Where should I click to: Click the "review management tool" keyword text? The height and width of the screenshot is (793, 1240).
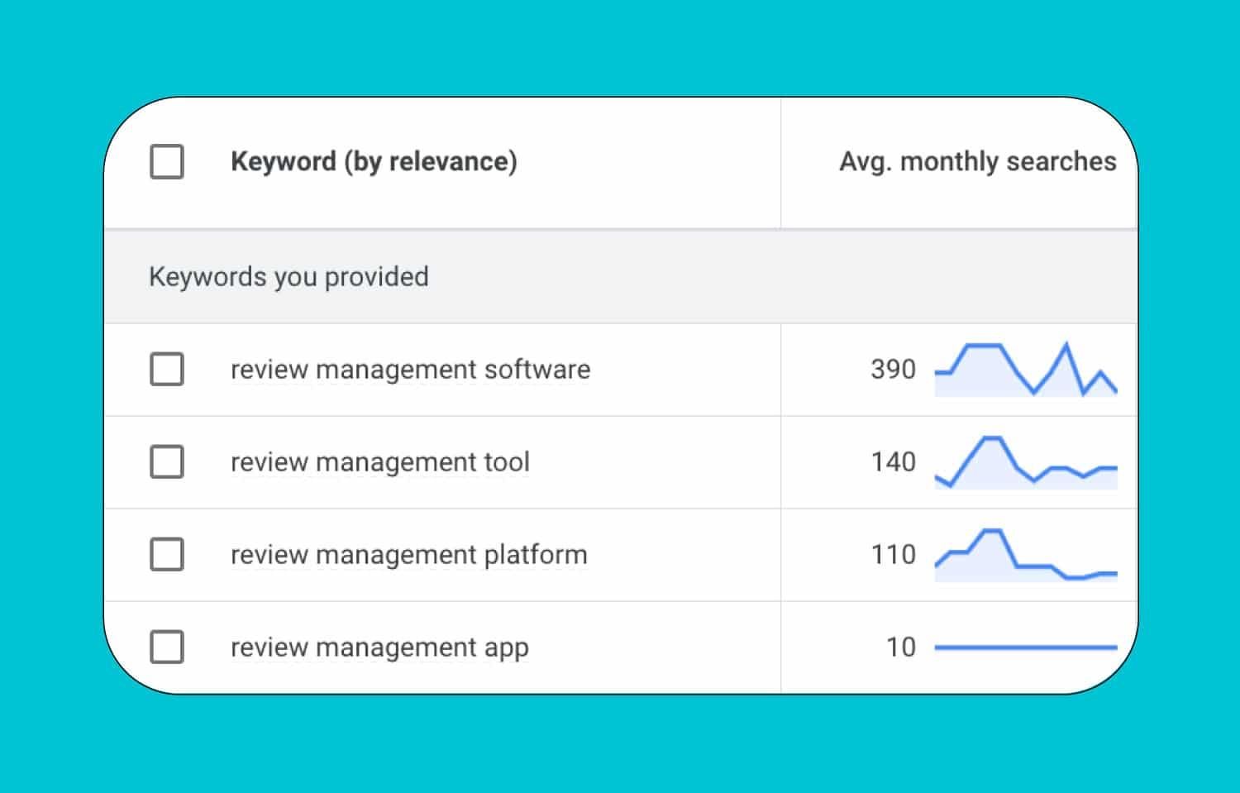tap(379, 461)
